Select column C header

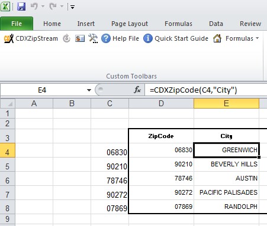110,103
